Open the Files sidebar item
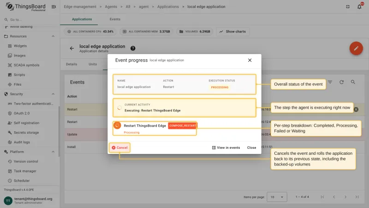The image size is (369, 208). (x=18, y=85)
